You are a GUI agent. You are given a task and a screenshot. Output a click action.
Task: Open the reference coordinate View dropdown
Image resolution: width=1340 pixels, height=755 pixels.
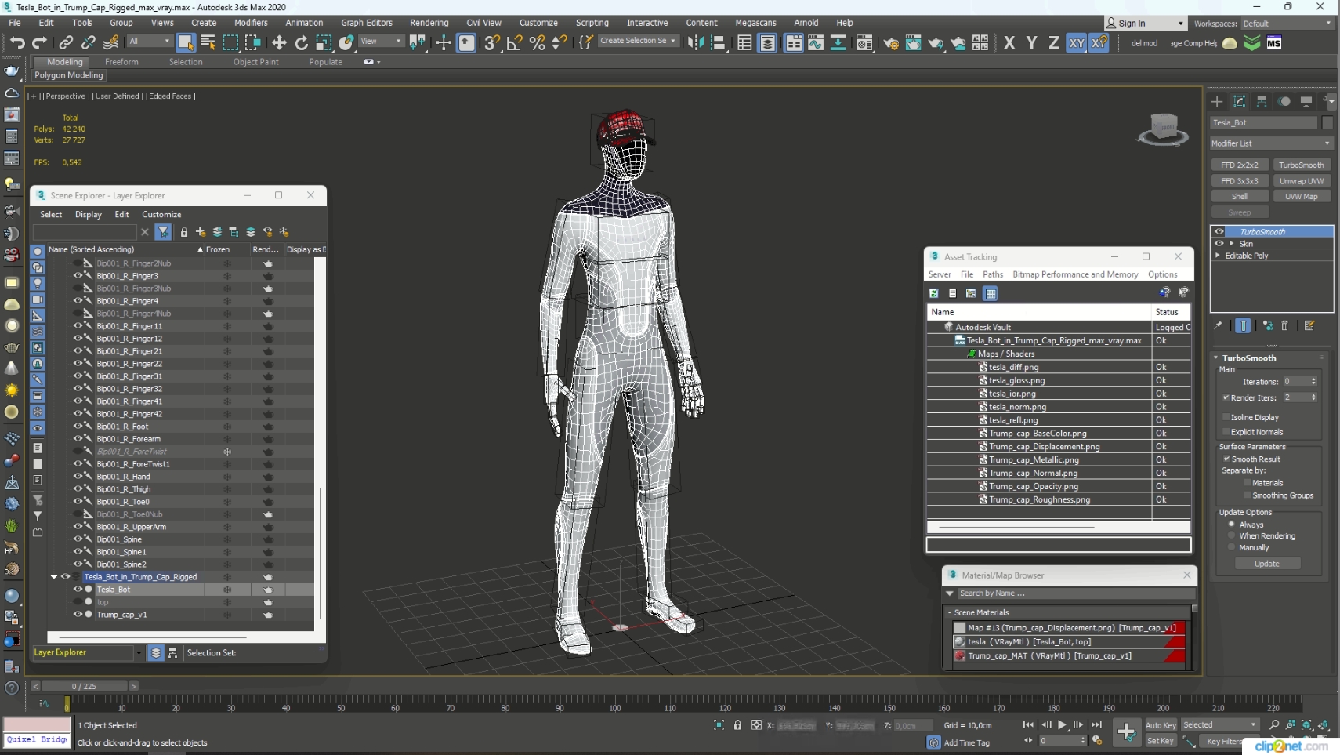(x=381, y=42)
